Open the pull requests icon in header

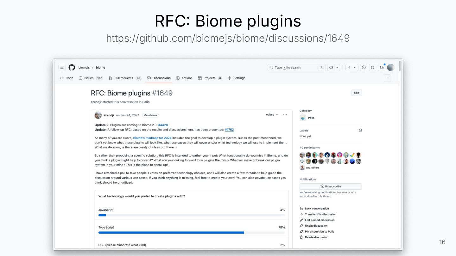tap(373, 67)
